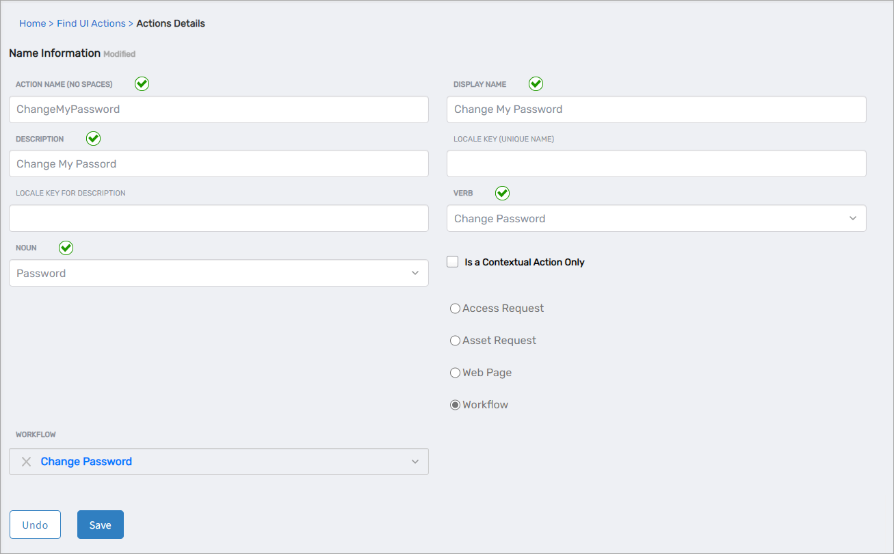The height and width of the screenshot is (554, 894).
Task: Open the Workflow selection dropdown
Action: tap(415, 461)
